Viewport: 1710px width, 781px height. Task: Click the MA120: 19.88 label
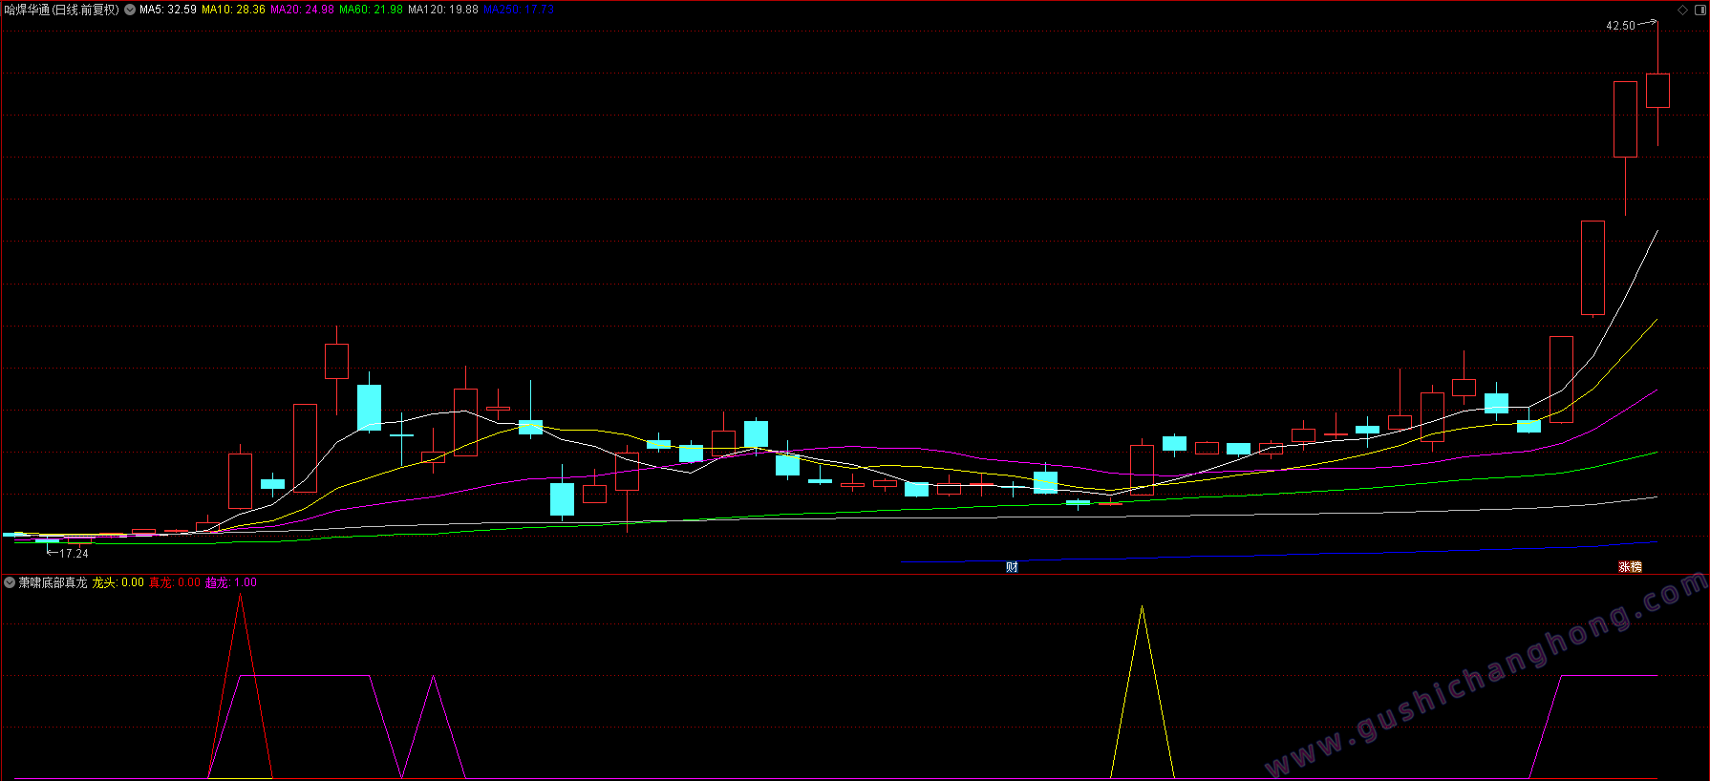443,10
